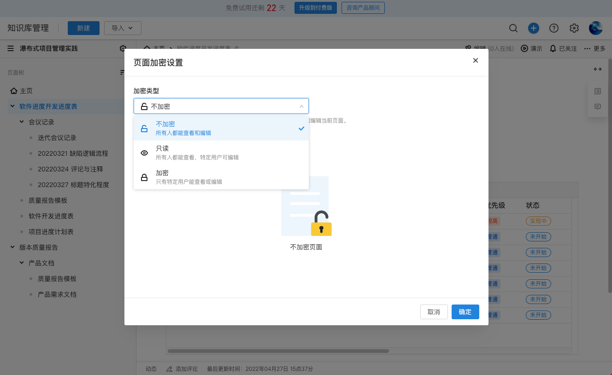This screenshot has width=612, height=375.
Task: Open the 加密类型 dropdown
Action: coord(221,106)
